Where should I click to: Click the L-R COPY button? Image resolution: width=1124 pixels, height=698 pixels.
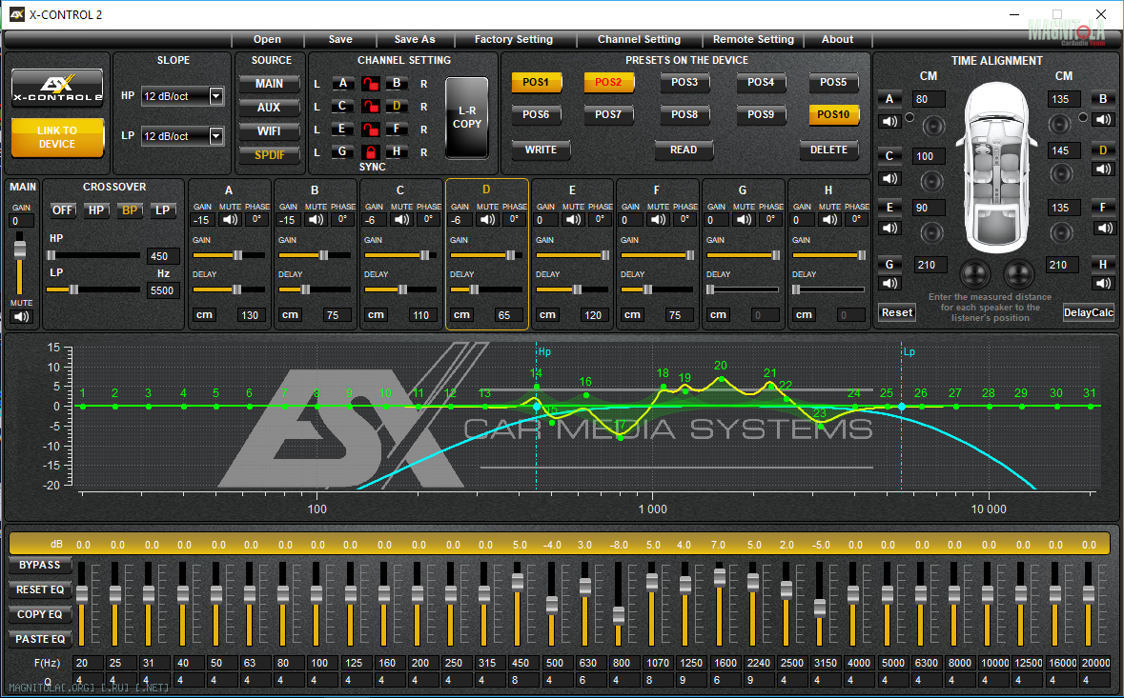point(466,117)
